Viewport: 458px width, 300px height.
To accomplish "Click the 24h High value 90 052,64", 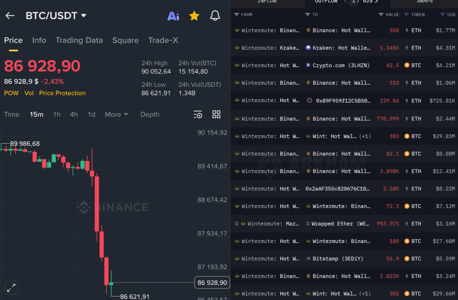I will tap(156, 72).
